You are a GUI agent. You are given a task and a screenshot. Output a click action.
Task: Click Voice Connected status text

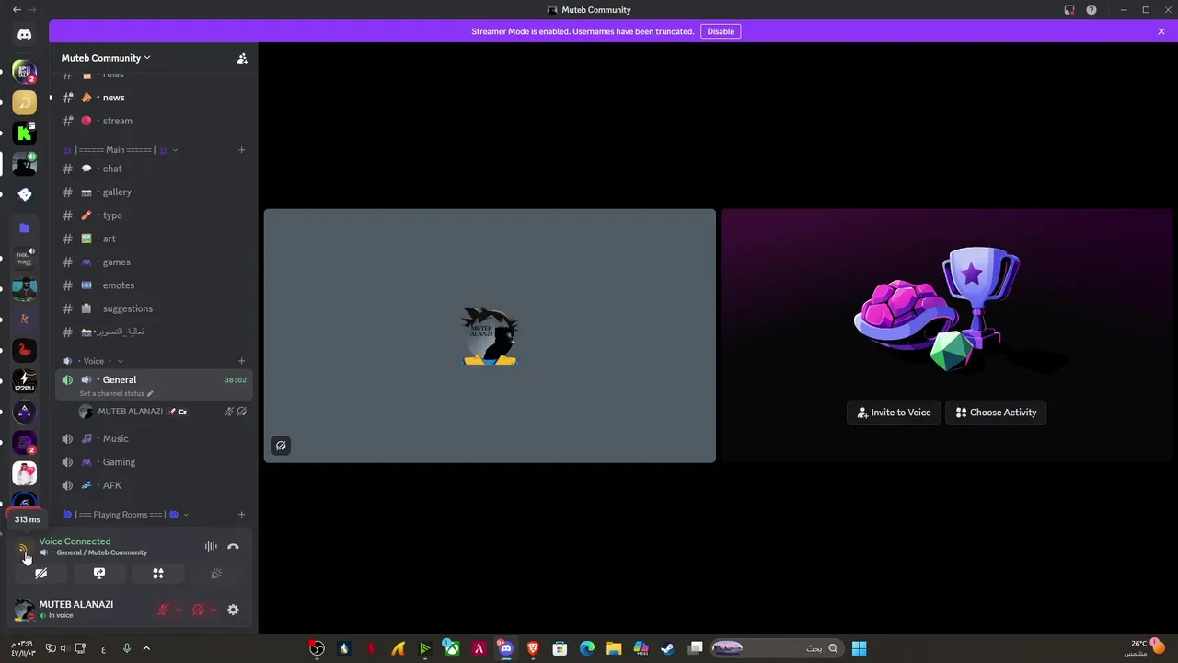click(75, 541)
